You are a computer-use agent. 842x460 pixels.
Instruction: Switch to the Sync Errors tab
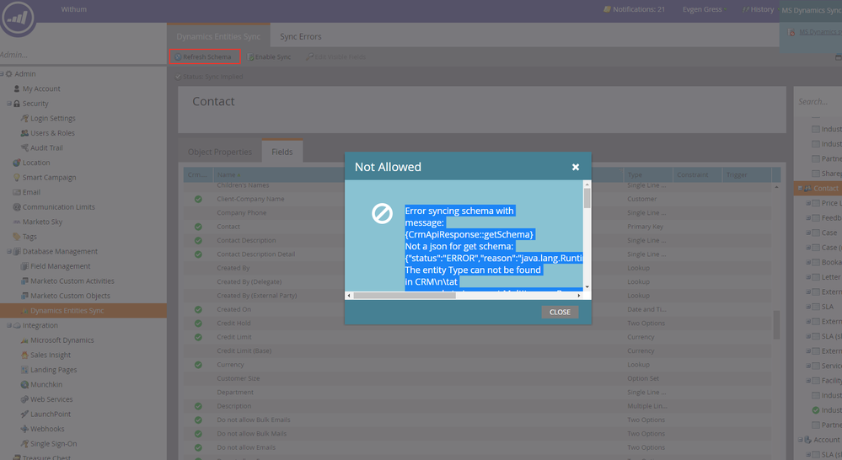300,36
